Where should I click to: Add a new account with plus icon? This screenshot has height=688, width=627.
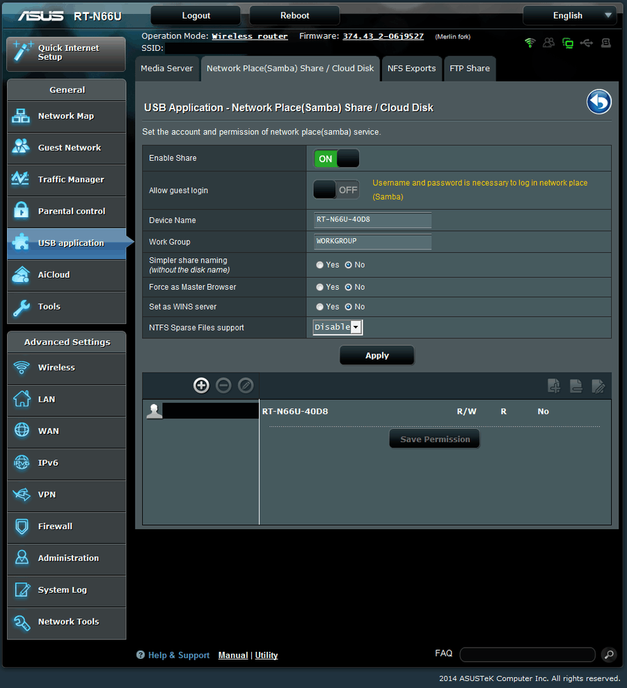point(201,386)
